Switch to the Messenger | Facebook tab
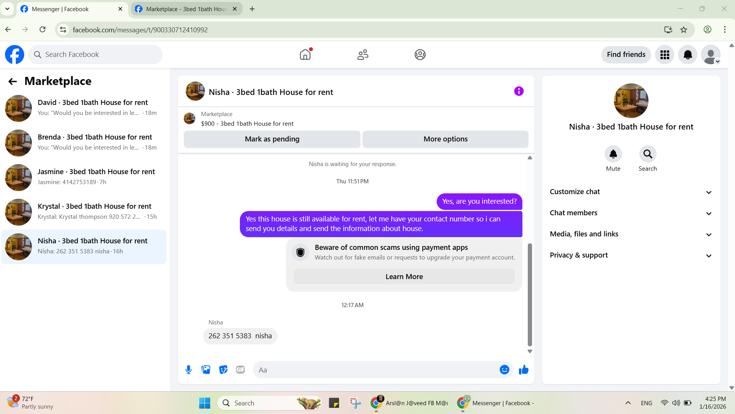The image size is (735, 414). click(x=72, y=9)
